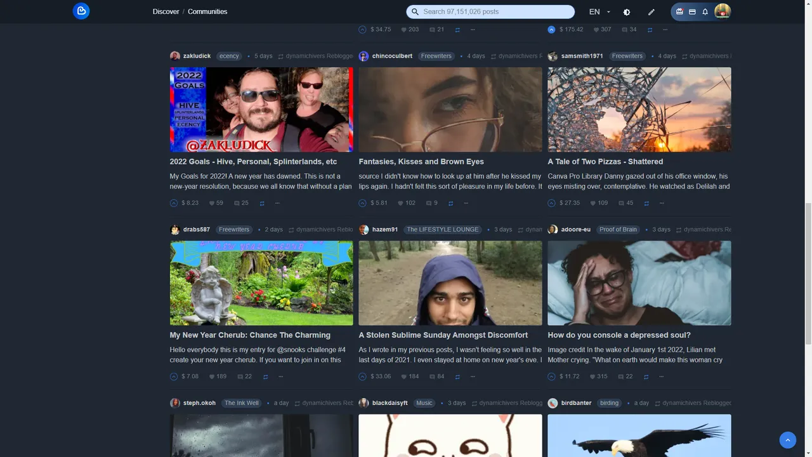The image size is (812, 457).
Task: Open more options for 2022 Goals post
Action: click(x=277, y=203)
